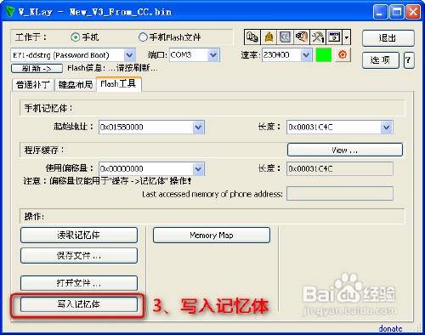Viewport: 425px width, 335px height.
Task: Click the donate link
Action: (x=390, y=328)
